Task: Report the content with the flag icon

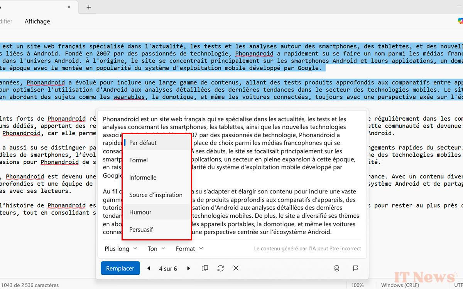Action: [356, 268]
